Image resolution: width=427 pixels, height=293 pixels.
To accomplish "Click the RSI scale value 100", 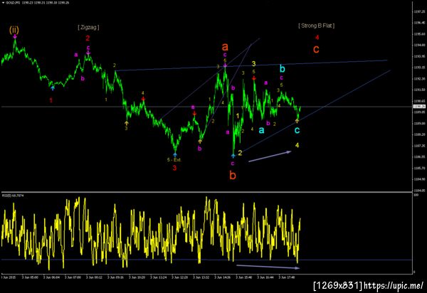I will point(416,195).
